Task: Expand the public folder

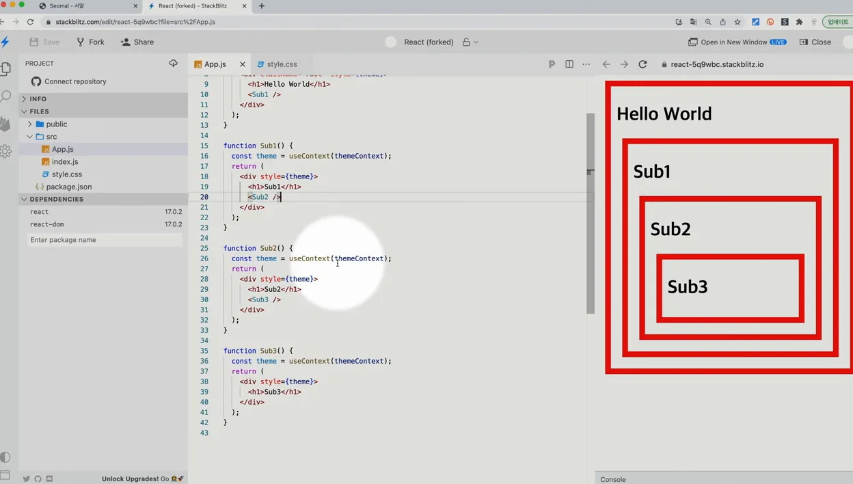Action: [103, 124]
